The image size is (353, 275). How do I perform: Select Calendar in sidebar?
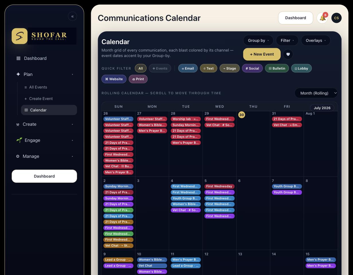tap(49, 110)
